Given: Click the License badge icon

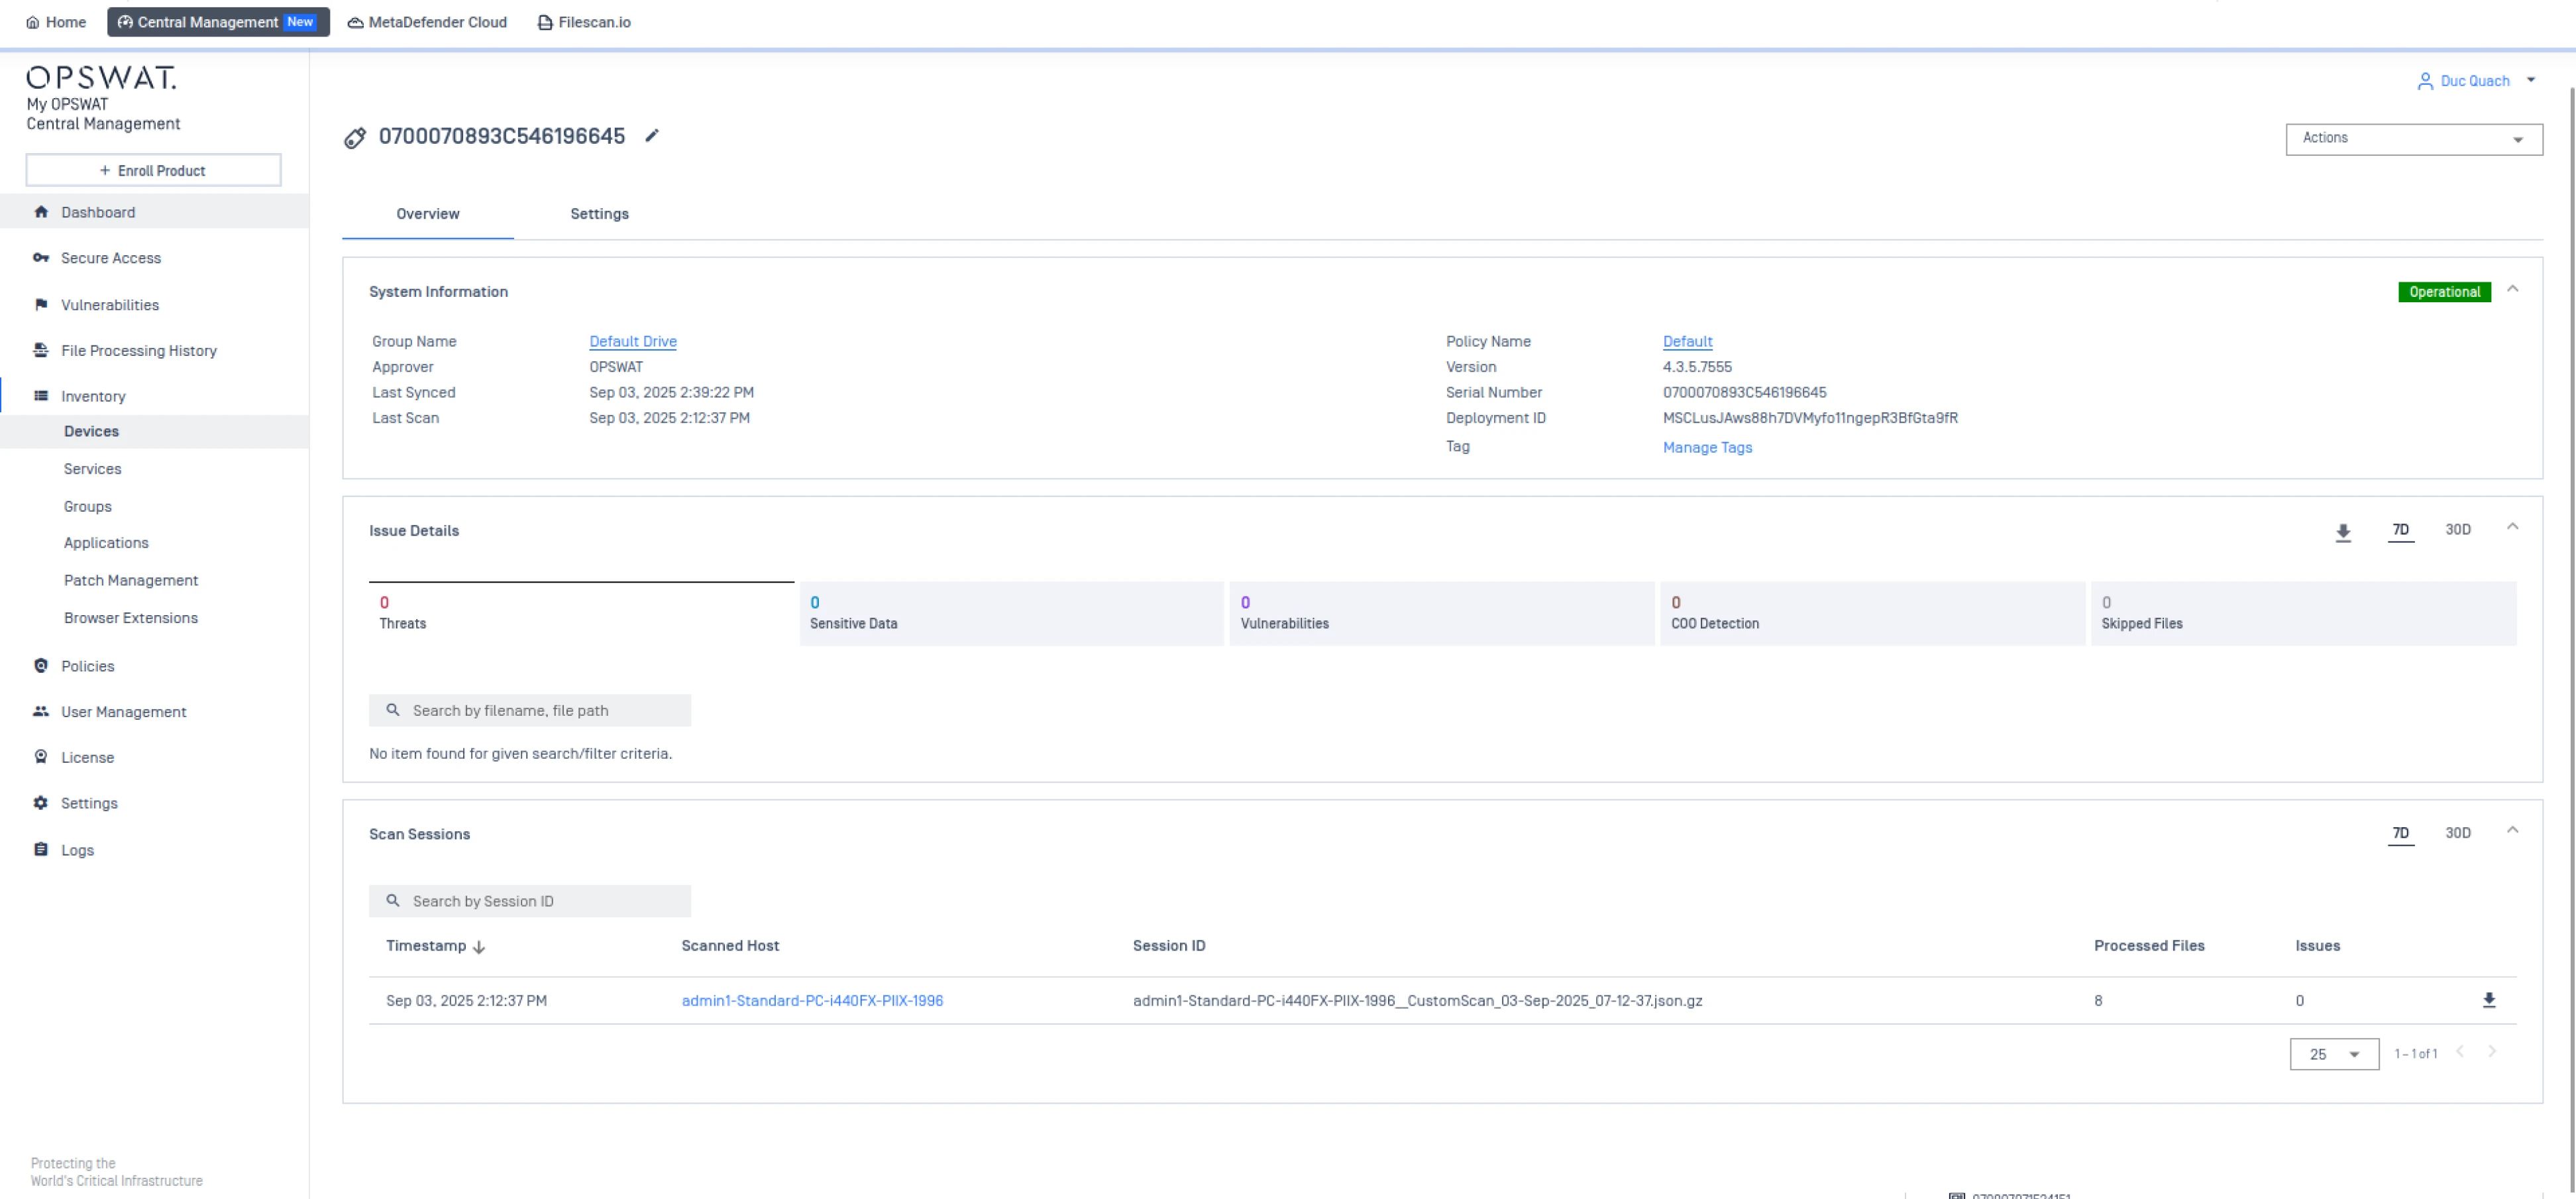Looking at the screenshot, I should pos(41,757).
